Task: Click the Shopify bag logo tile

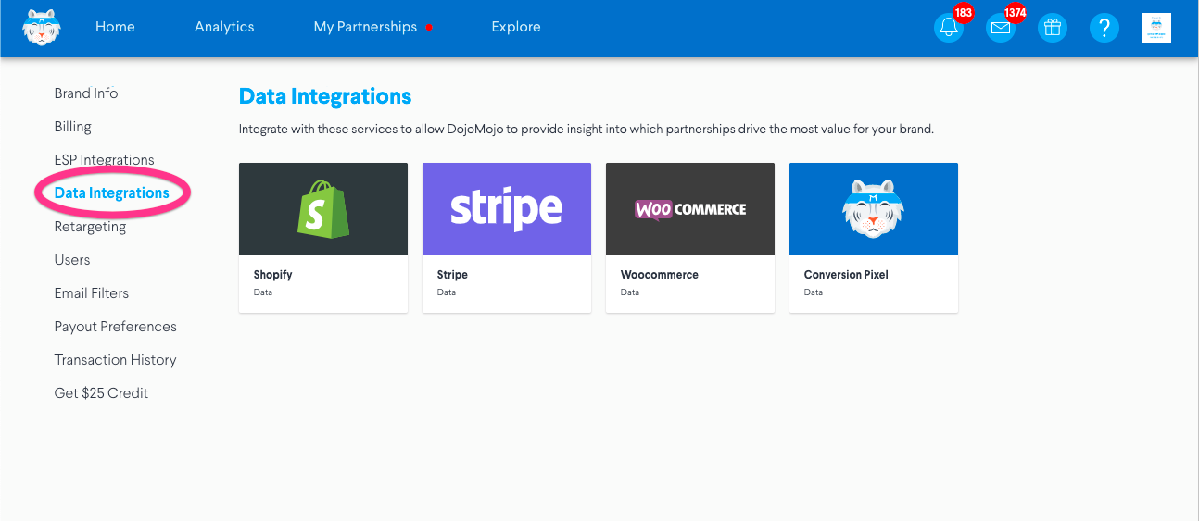Action: [323, 209]
